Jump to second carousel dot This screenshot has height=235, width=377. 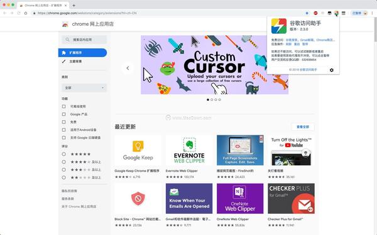212,100
